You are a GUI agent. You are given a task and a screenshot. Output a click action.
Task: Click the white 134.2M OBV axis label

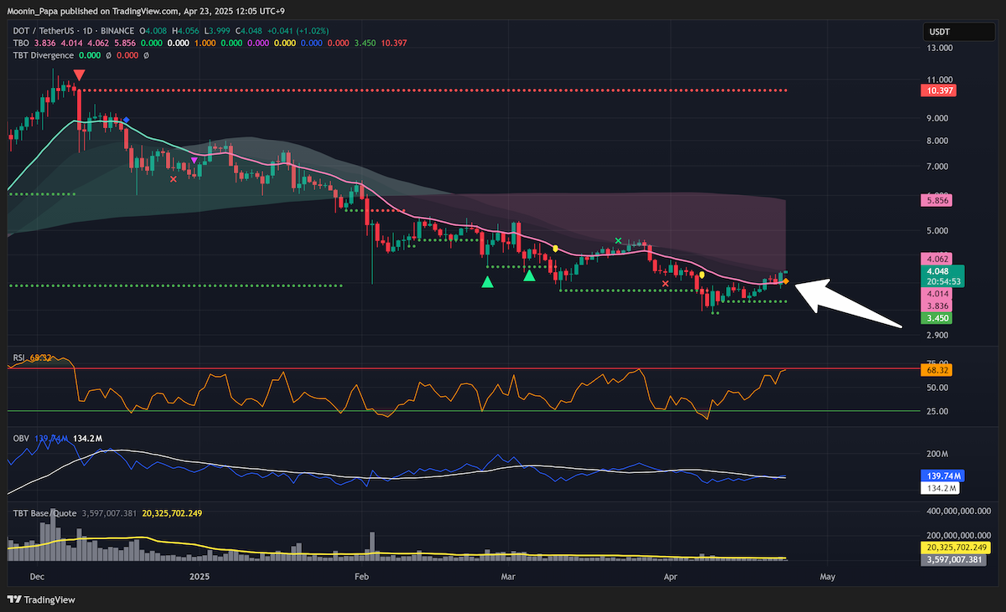(x=941, y=487)
